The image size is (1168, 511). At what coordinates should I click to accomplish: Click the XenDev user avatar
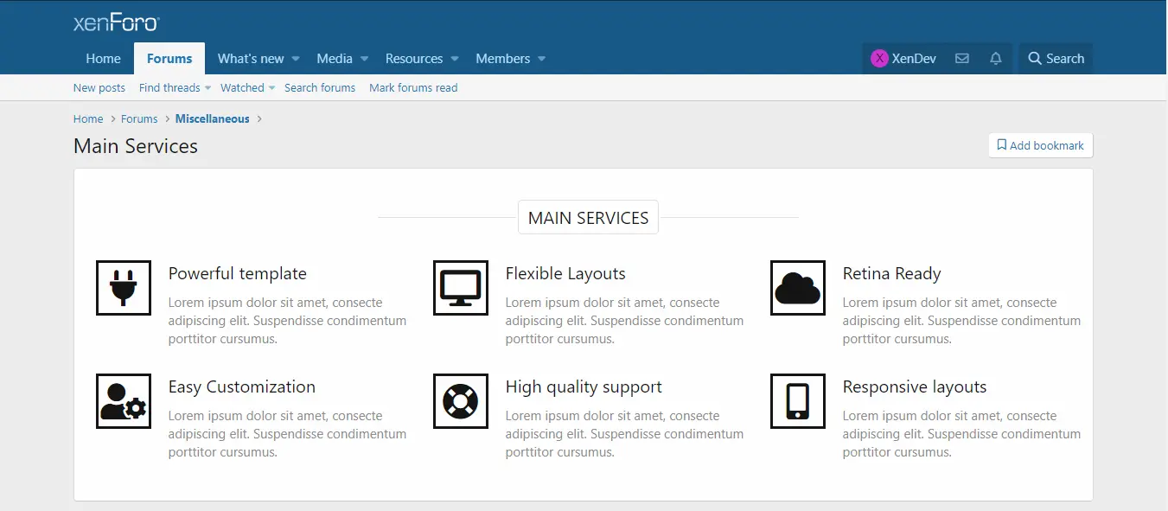pos(879,59)
